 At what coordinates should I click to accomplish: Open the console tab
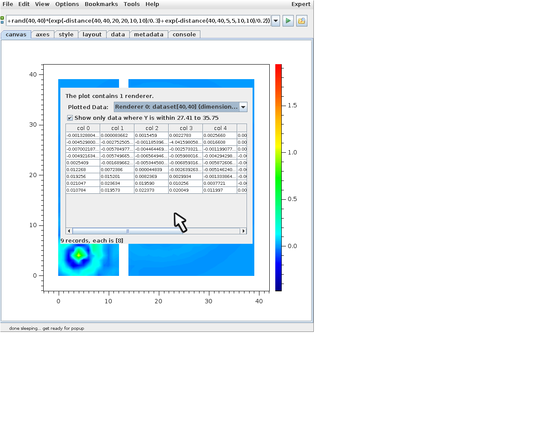point(184,35)
